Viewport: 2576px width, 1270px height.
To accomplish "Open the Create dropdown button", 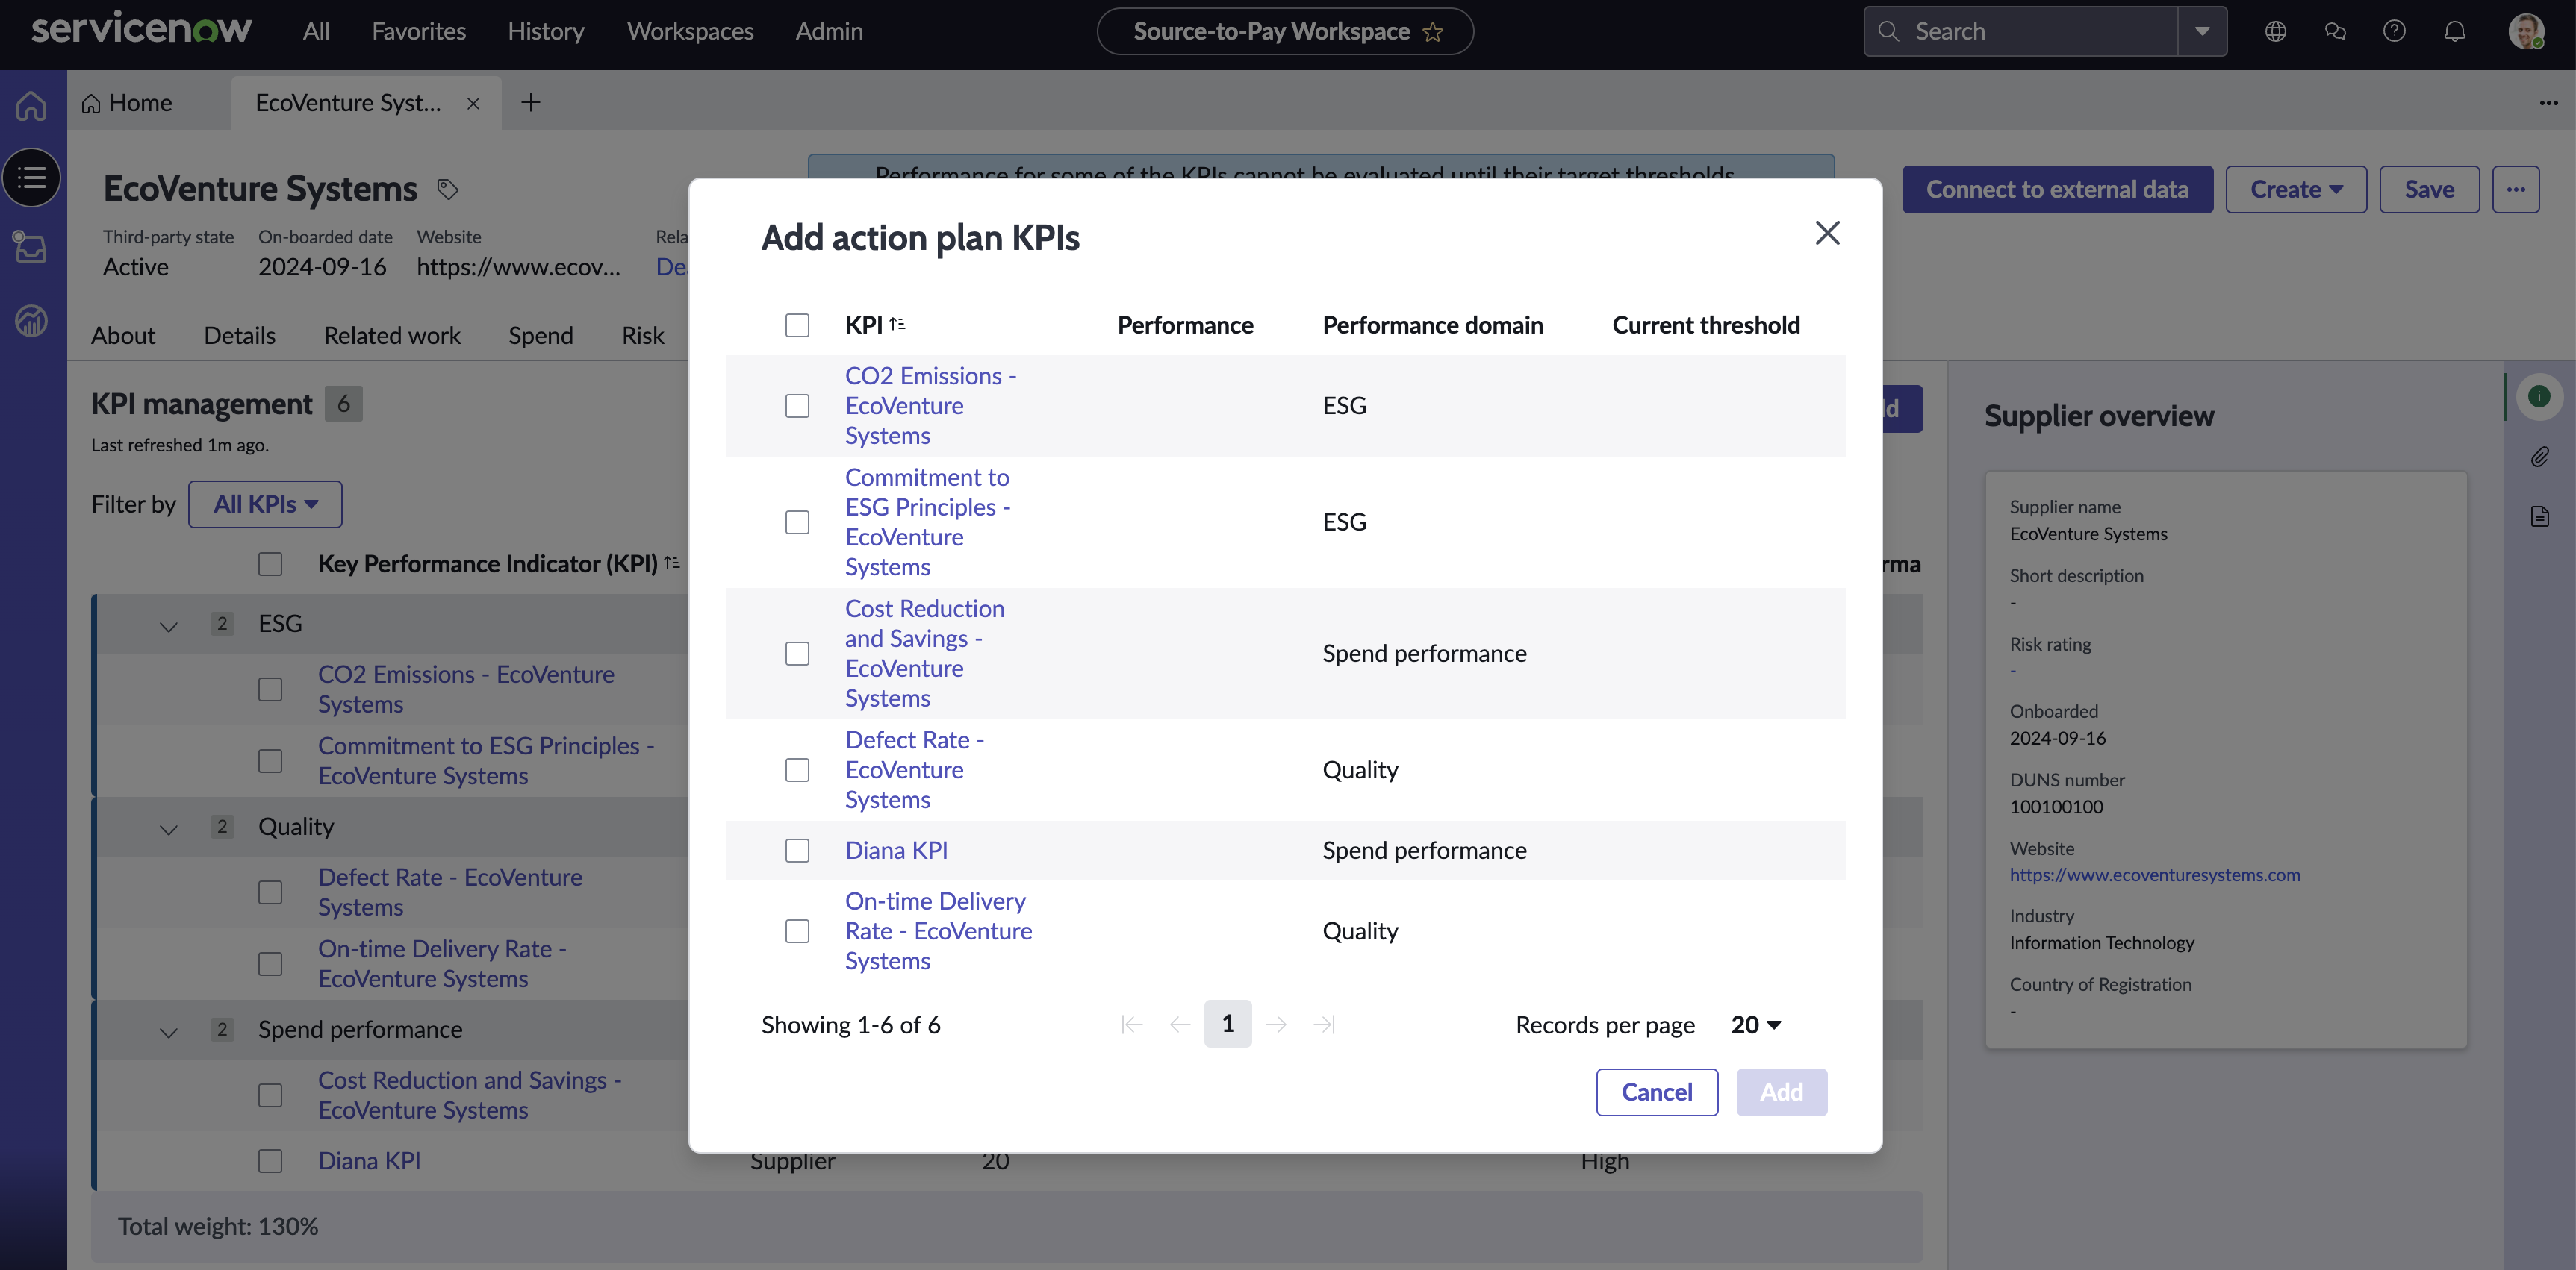I will coord(2296,189).
